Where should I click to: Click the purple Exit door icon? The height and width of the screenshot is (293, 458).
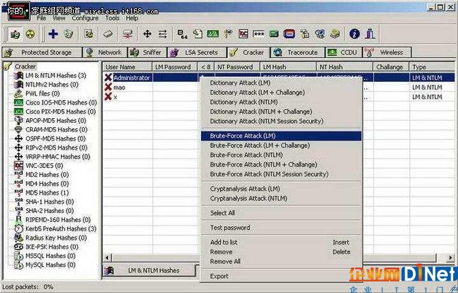click(370, 34)
